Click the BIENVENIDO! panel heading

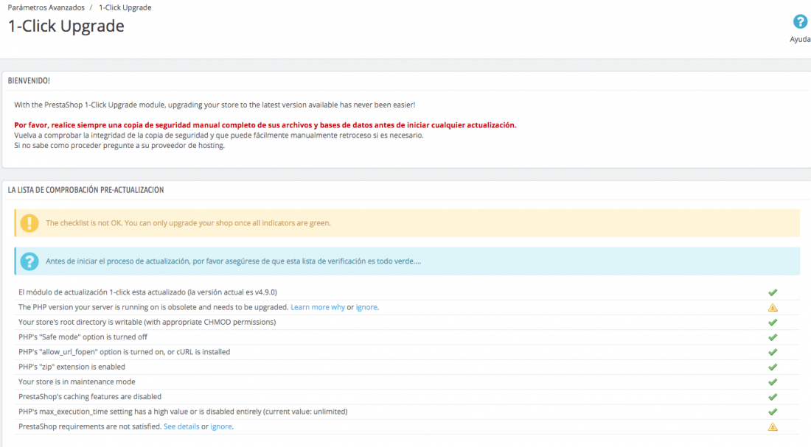[29, 80]
